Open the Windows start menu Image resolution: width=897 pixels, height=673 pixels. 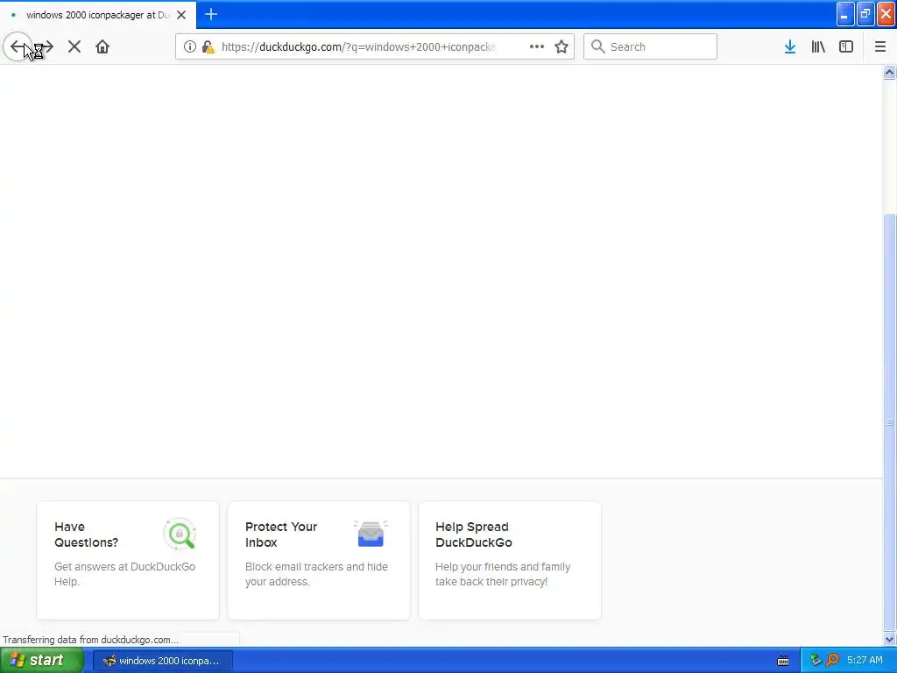click(x=42, y=661)
